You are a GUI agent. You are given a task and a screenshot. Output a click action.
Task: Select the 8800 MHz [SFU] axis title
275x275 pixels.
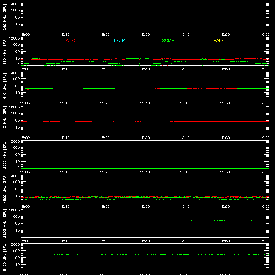coord(4,223)
